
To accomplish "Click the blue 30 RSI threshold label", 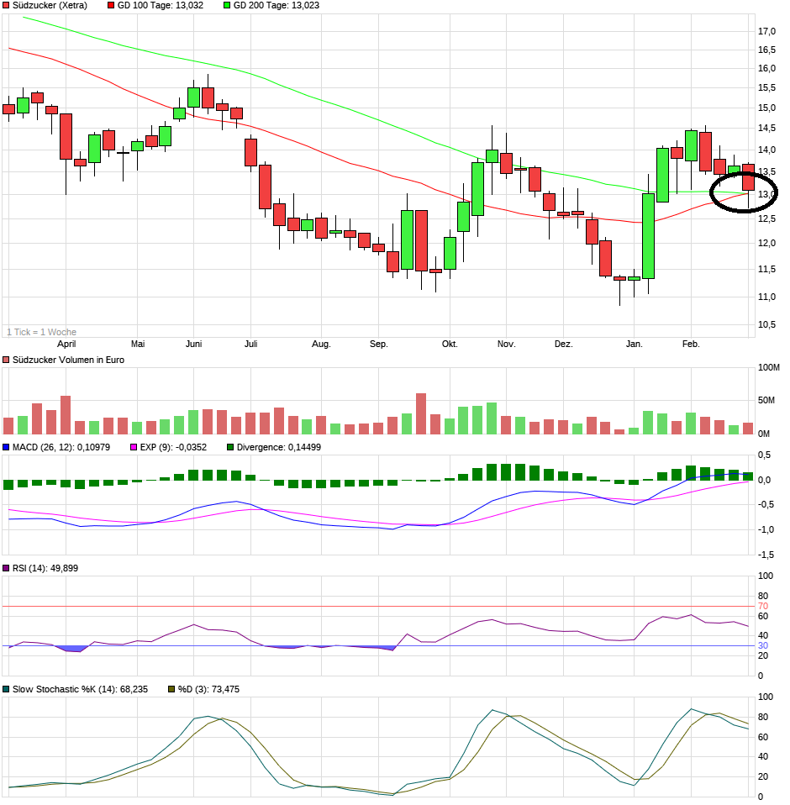I will coord(763,646).
